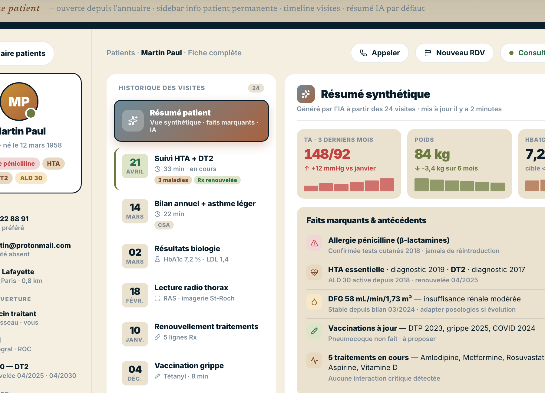Open the Vaccination grippe visit
This screenshot has width=545, height=393.
pyautogui.click(x=191, y=373)
